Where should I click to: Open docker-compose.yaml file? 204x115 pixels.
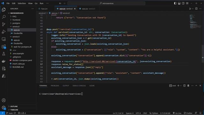[x=22, y=60]
